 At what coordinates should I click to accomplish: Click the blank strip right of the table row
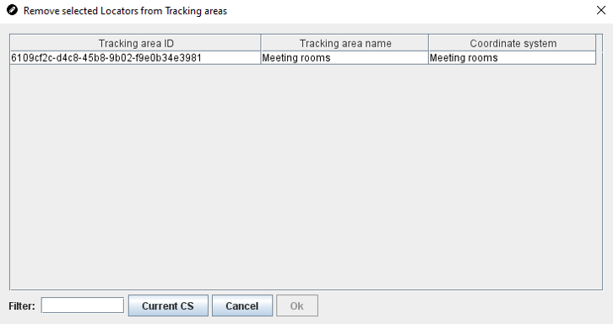(x=599, y=58)
